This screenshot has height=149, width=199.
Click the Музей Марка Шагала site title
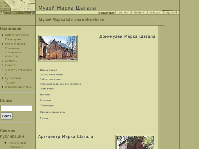[x=67, y=8]
